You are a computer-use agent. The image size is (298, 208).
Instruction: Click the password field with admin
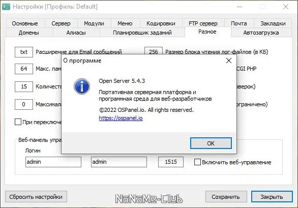tap(119, 162)
